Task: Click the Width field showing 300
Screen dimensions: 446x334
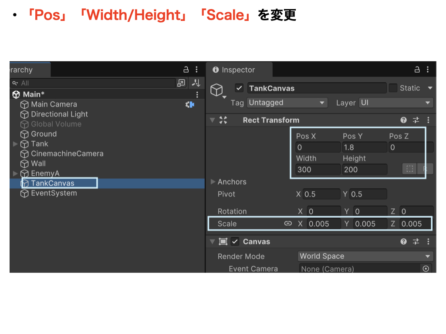Action: tap(318, 170)
